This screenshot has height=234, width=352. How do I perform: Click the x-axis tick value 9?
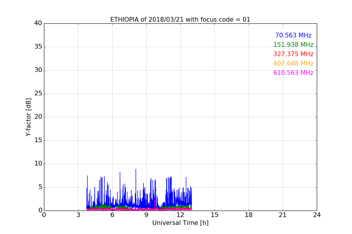coord(146,215)
